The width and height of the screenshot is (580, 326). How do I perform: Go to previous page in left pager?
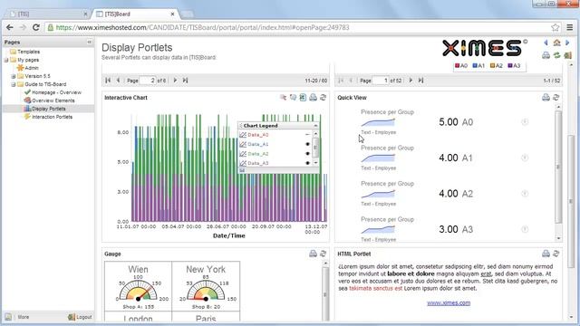click(118, 81)
